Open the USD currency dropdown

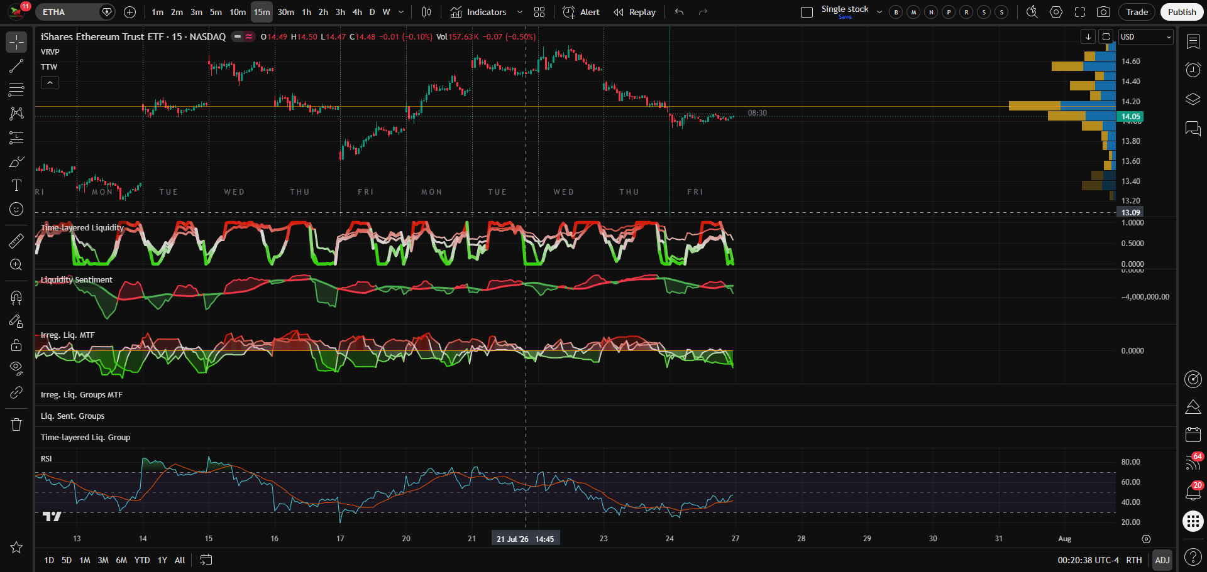pyautogui.click(x=1146, y=37)
